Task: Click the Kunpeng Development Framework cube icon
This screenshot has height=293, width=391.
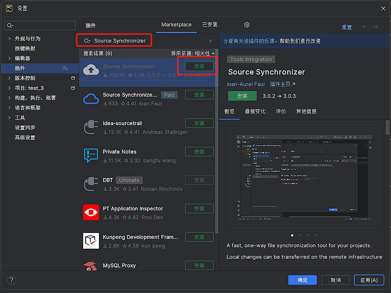Action: [x=91, y=241]
